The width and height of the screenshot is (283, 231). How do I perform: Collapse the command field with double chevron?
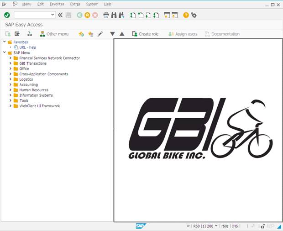pyautogui.click(x=60, y=15)
